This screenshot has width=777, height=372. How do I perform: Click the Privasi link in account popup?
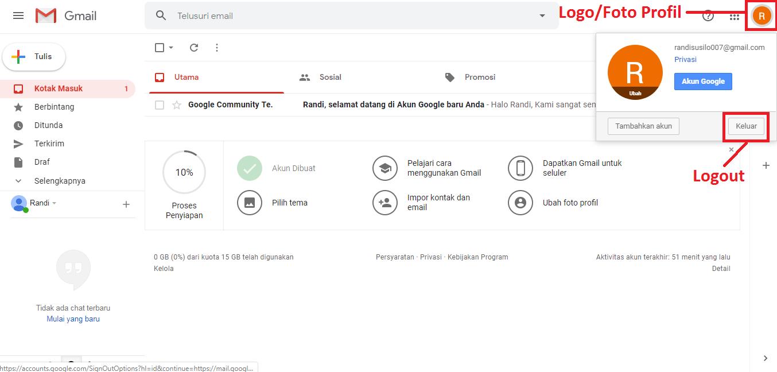(x=685, y=60)
